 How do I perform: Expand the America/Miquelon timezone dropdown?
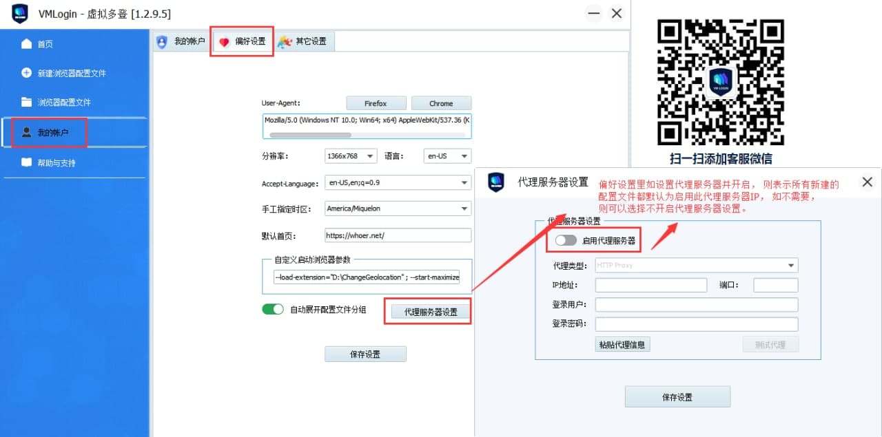tap(398, 209)
